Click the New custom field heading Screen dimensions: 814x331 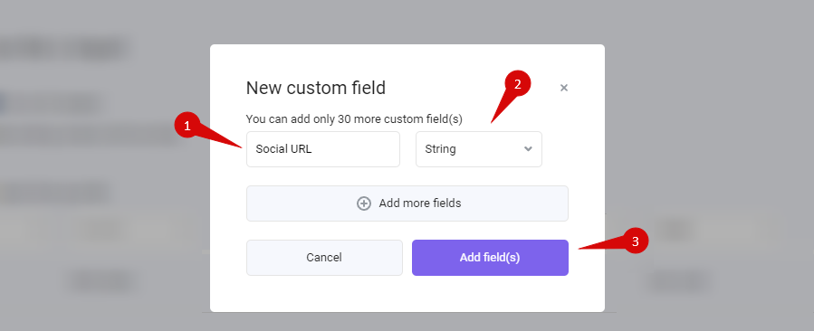point(316,88)
